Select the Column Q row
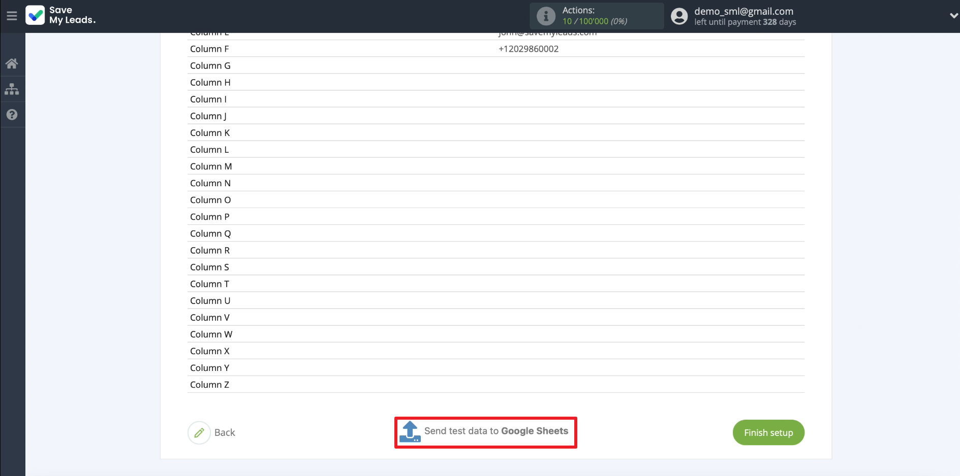Screen dimensions: 960x476 pyautogui.click(x=496, y=233)
